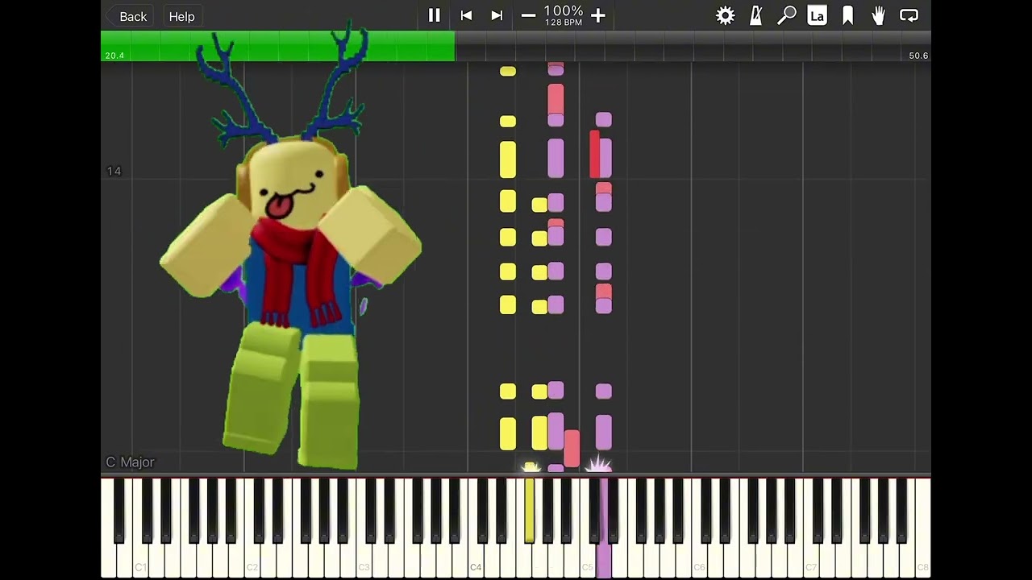
Task: Click the measure 14 marker
Action: [x=114, y=171]
